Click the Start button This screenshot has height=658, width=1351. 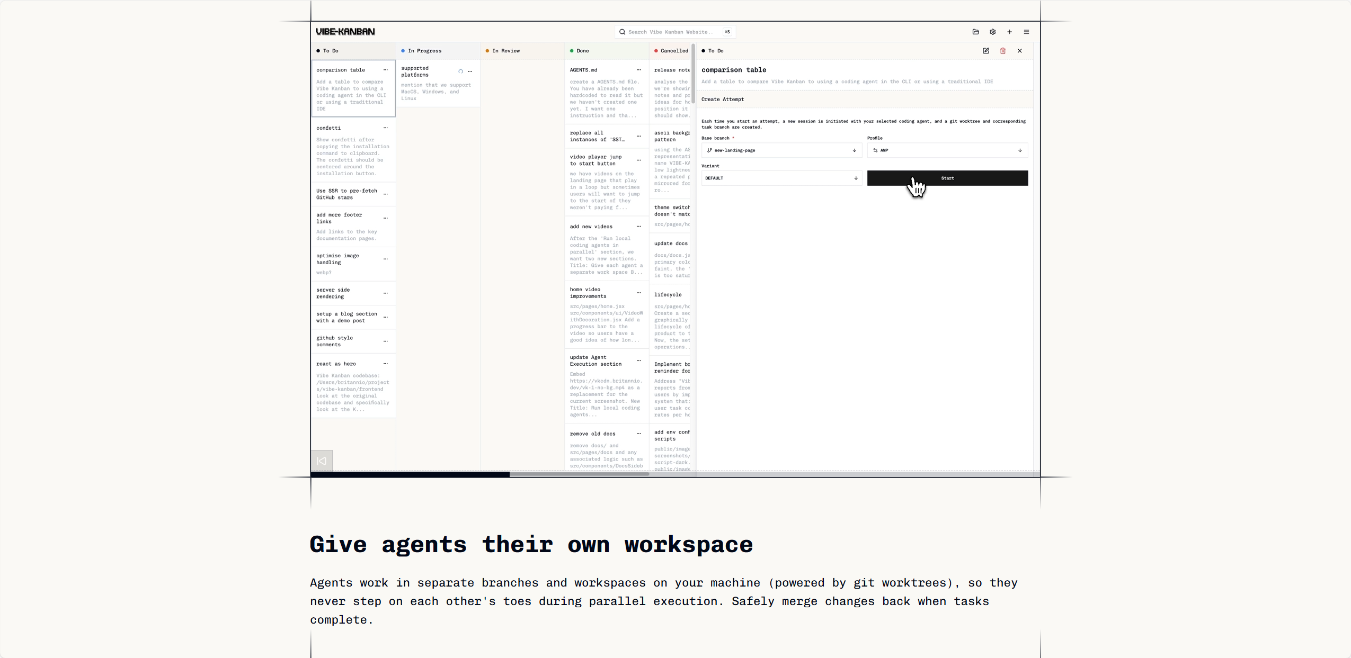[947, 178]
